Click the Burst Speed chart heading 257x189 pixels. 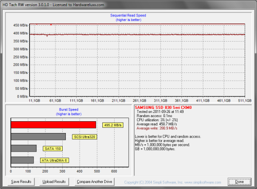tap(69, 109)
